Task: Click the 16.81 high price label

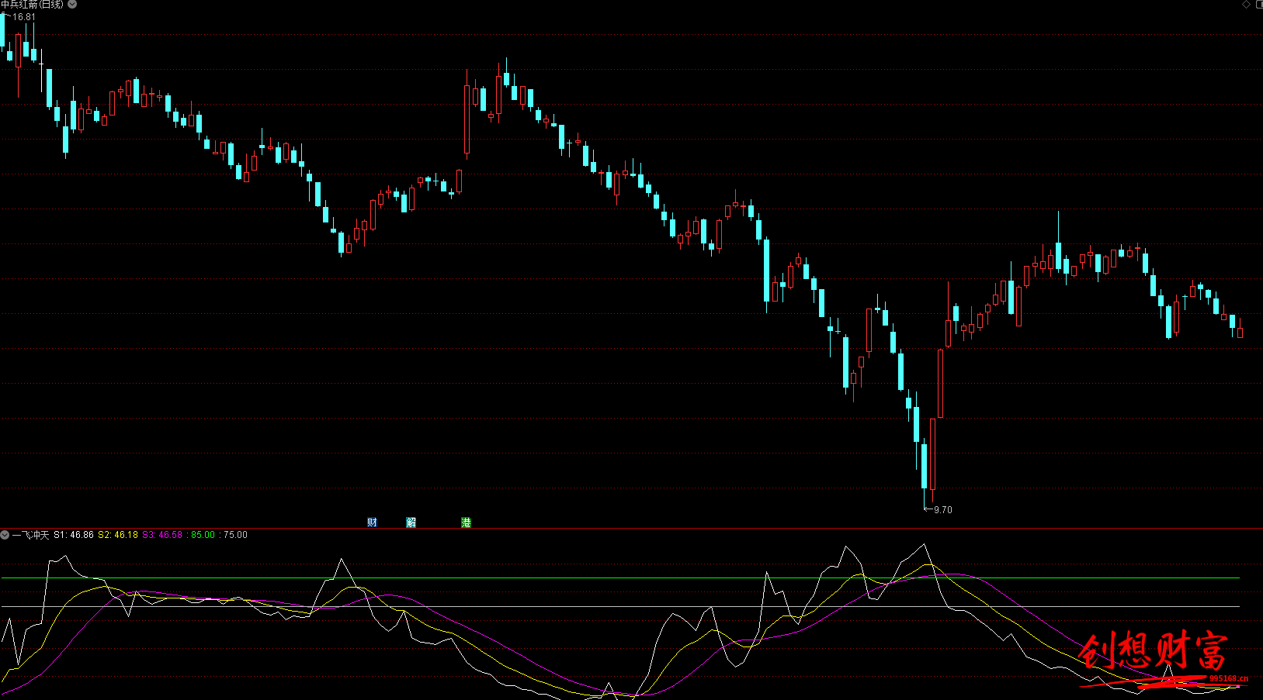Action: (24, 17)
